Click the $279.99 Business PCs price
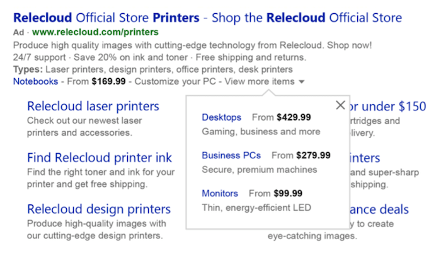The width and height of the screenshot is (441, 253). click(x=313, y=155)
